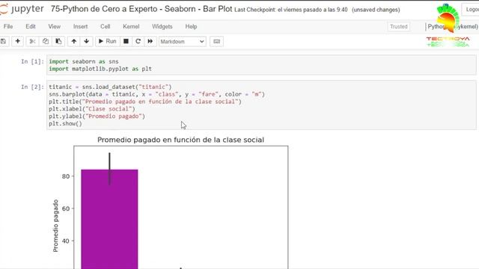Click the Promedio pagado y-axis label
Screen dimensions: 479x269
pyautogui.click(x=55, y=226)
